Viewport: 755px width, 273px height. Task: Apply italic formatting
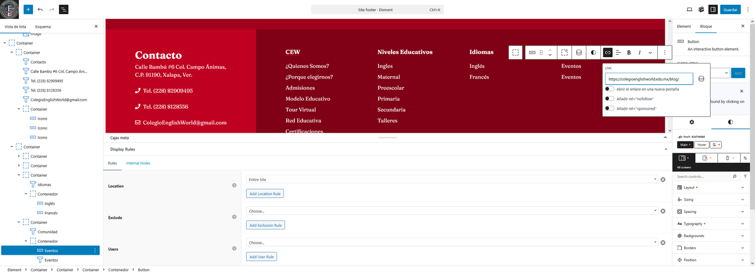tap(639, 52)
